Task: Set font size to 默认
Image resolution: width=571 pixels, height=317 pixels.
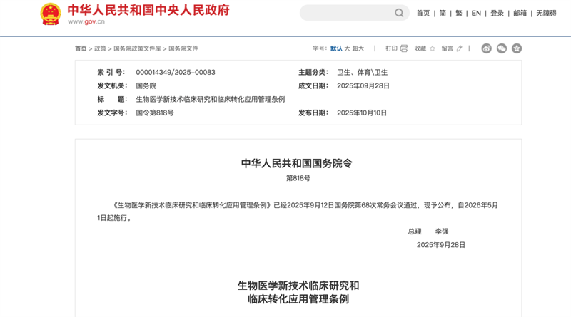Action: tap(336, 48)
